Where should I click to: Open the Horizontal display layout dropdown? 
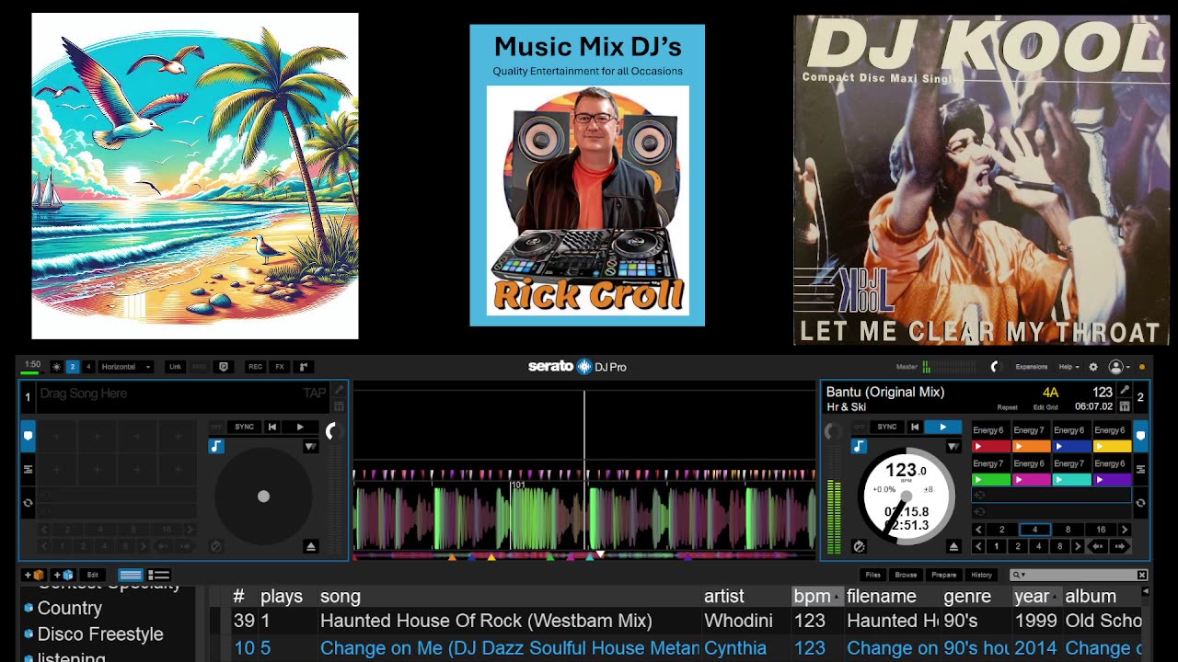click(126, 367)
